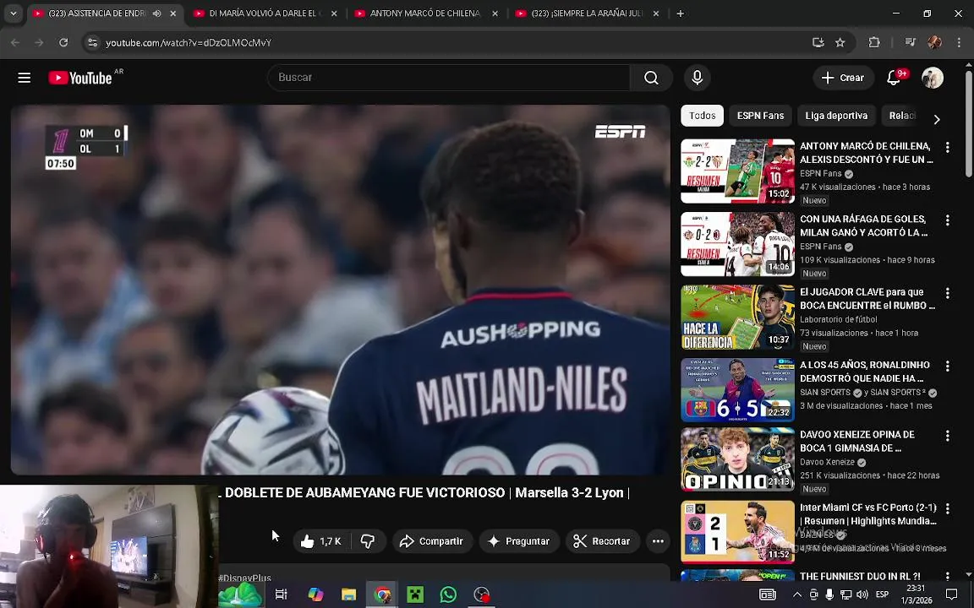The height and width of the screenshot is (608, 974).
Task: Open options for El JUGADOR CLAVE video
Action: click(x=947, y=293)
